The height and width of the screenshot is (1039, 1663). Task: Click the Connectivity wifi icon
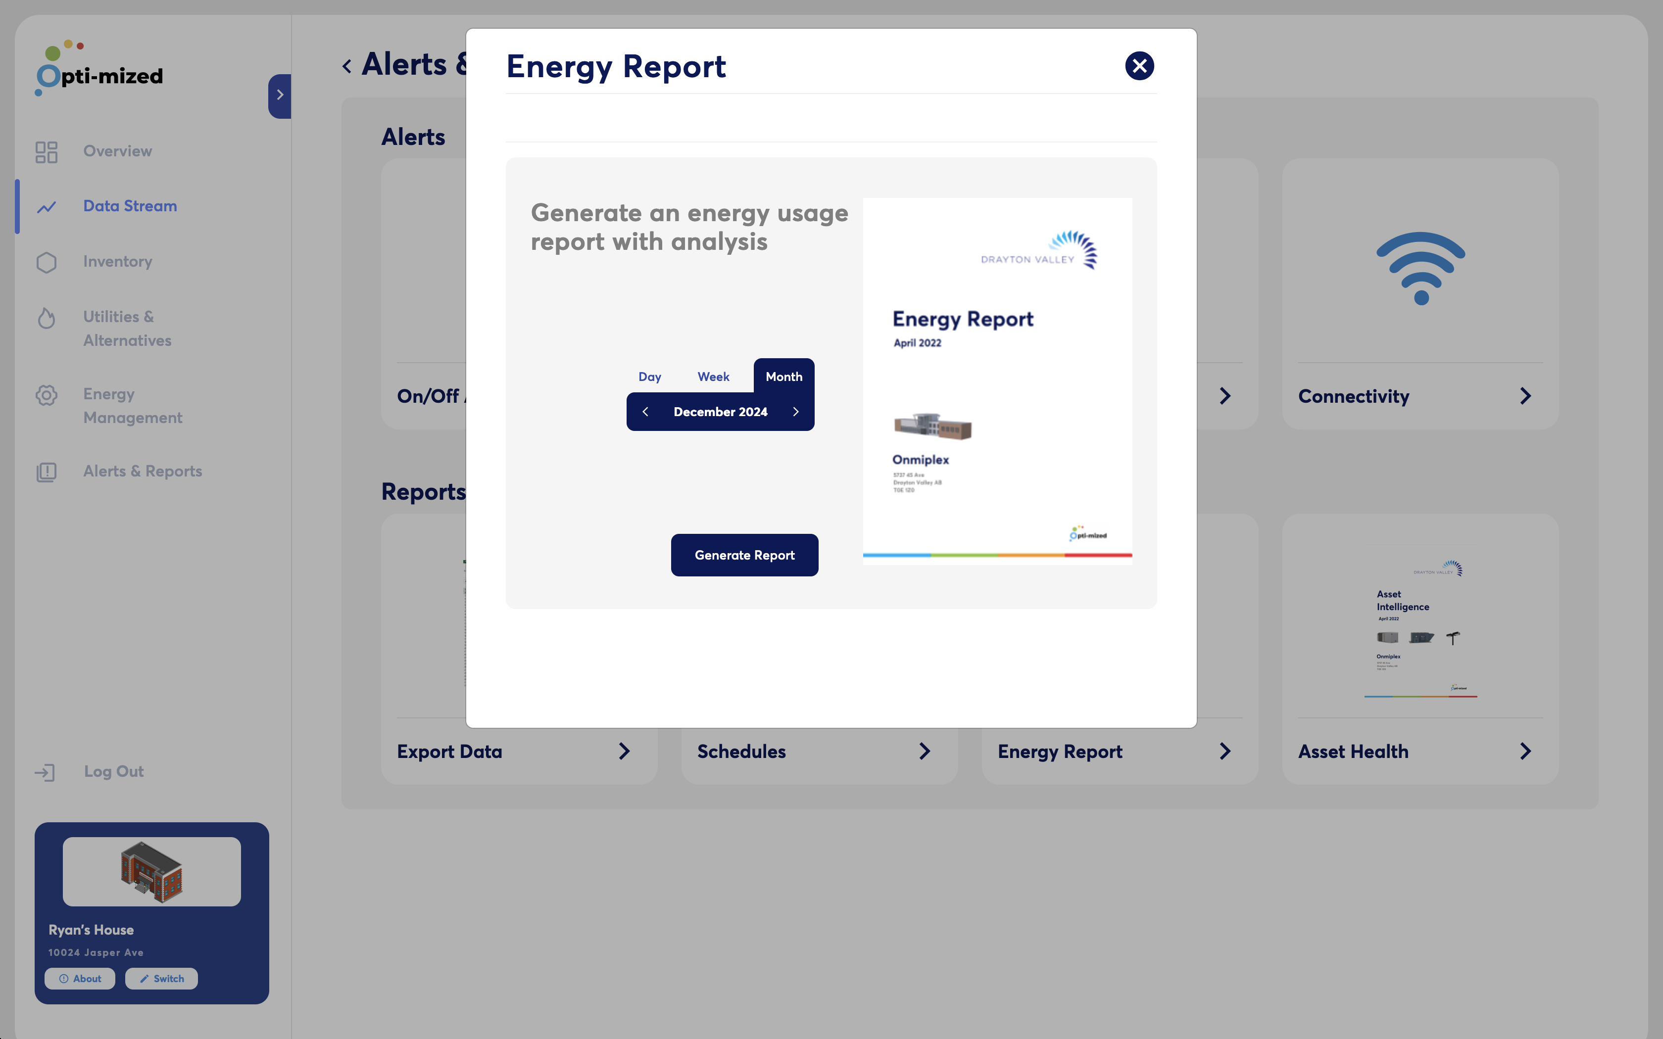(1420, 268)
